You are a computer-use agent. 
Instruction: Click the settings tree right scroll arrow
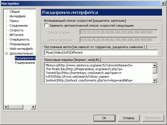[33, 107]
